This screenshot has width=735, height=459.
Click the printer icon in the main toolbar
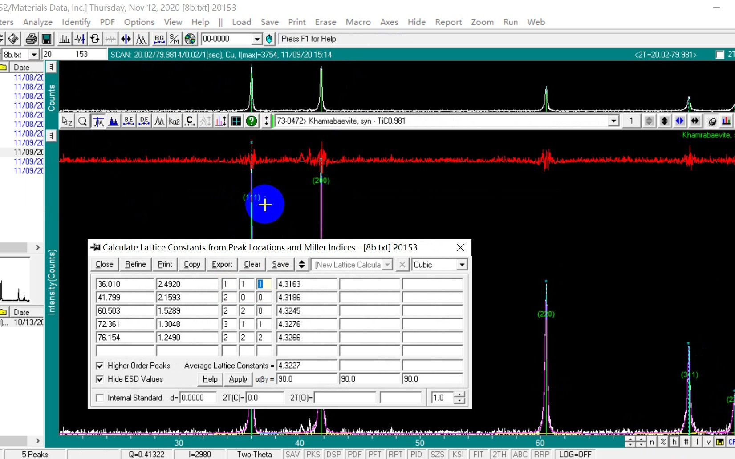click(31, 39)
